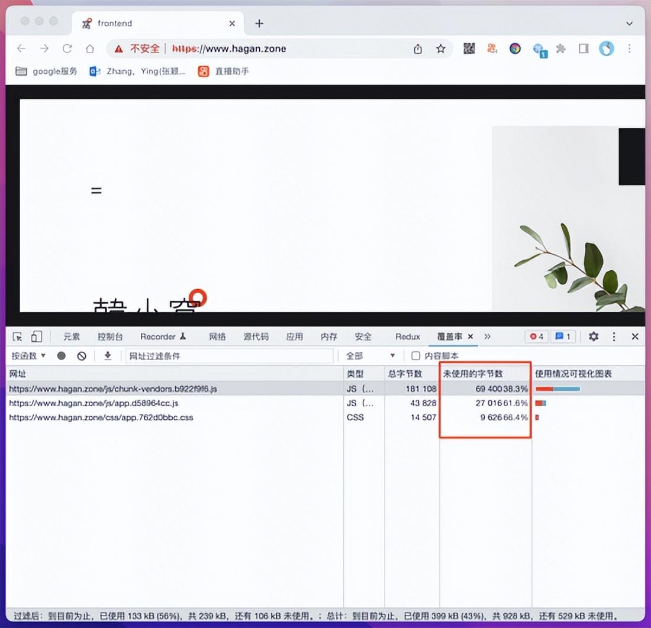Close the frontend browser tab
This screenshot has width=651, height=628.
click(232, 24)
